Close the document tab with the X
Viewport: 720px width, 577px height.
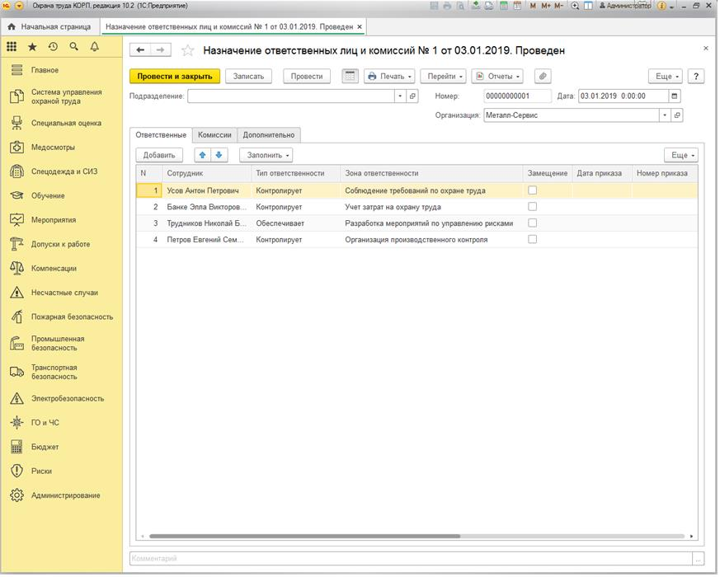click(x=360, y=26)
